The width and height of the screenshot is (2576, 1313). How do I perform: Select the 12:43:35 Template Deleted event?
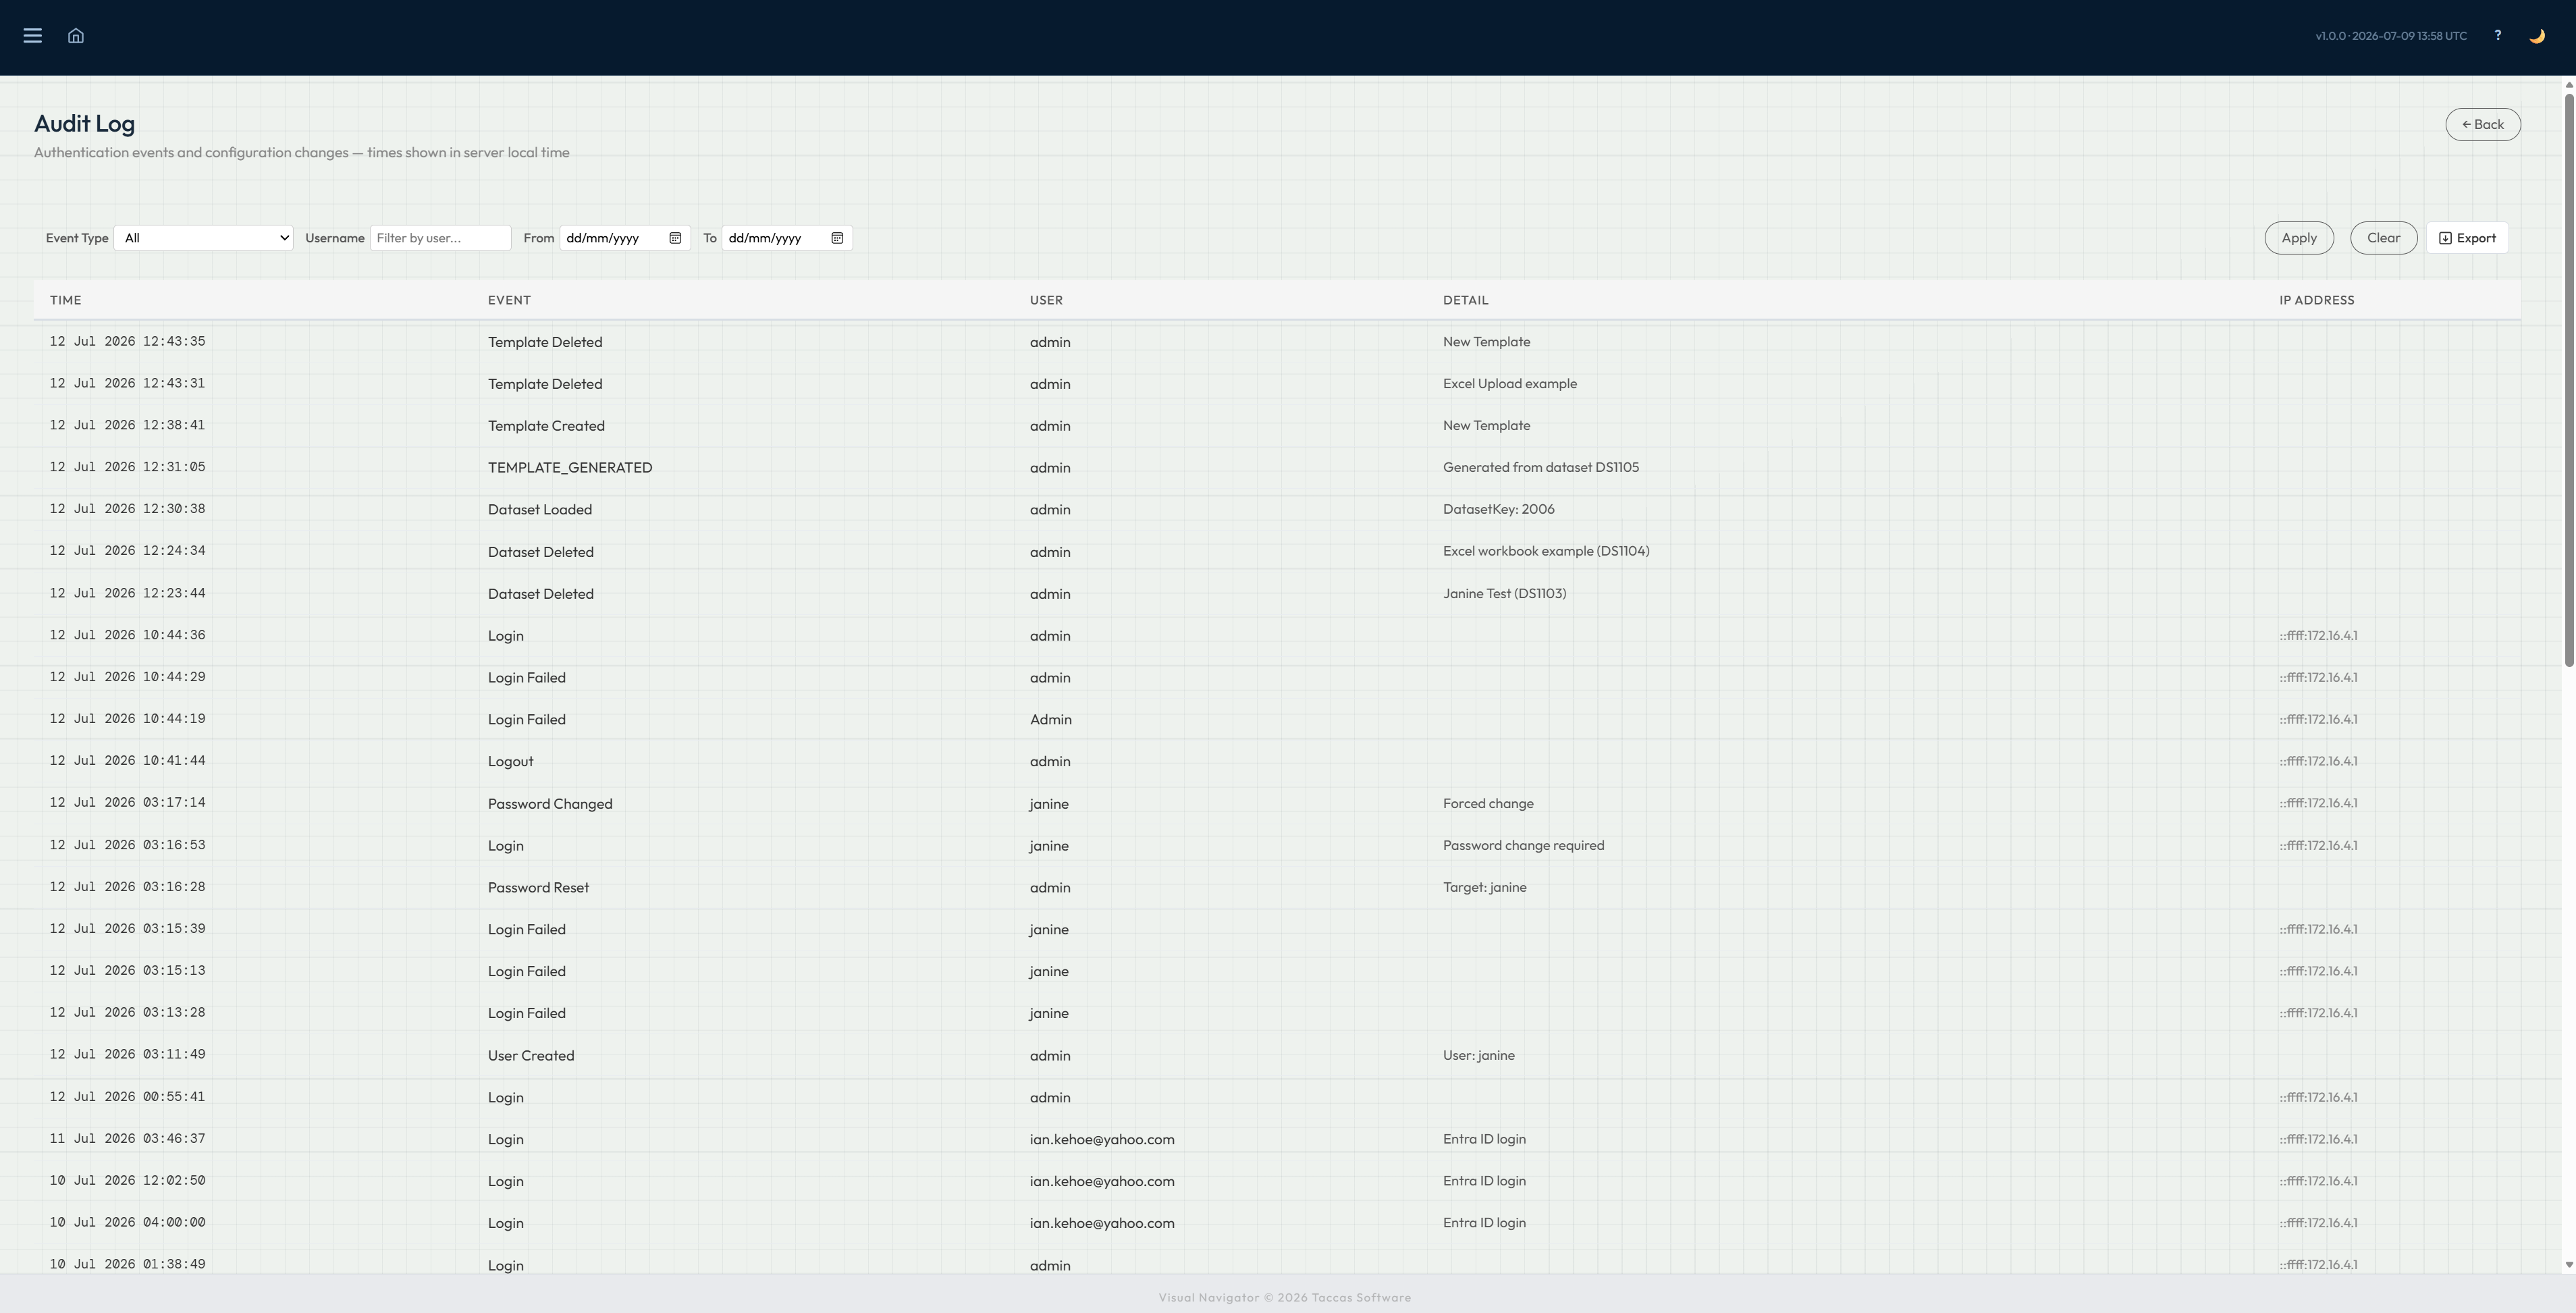[545, 342]
